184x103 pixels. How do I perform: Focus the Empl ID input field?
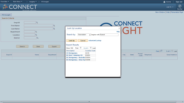(30, 22)
